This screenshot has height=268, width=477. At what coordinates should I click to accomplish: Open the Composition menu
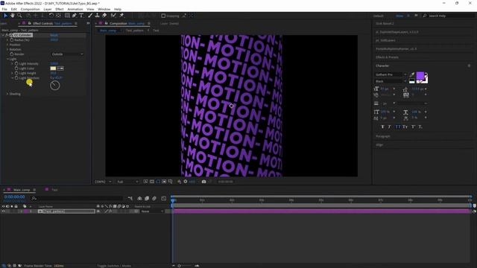(30, 10)
